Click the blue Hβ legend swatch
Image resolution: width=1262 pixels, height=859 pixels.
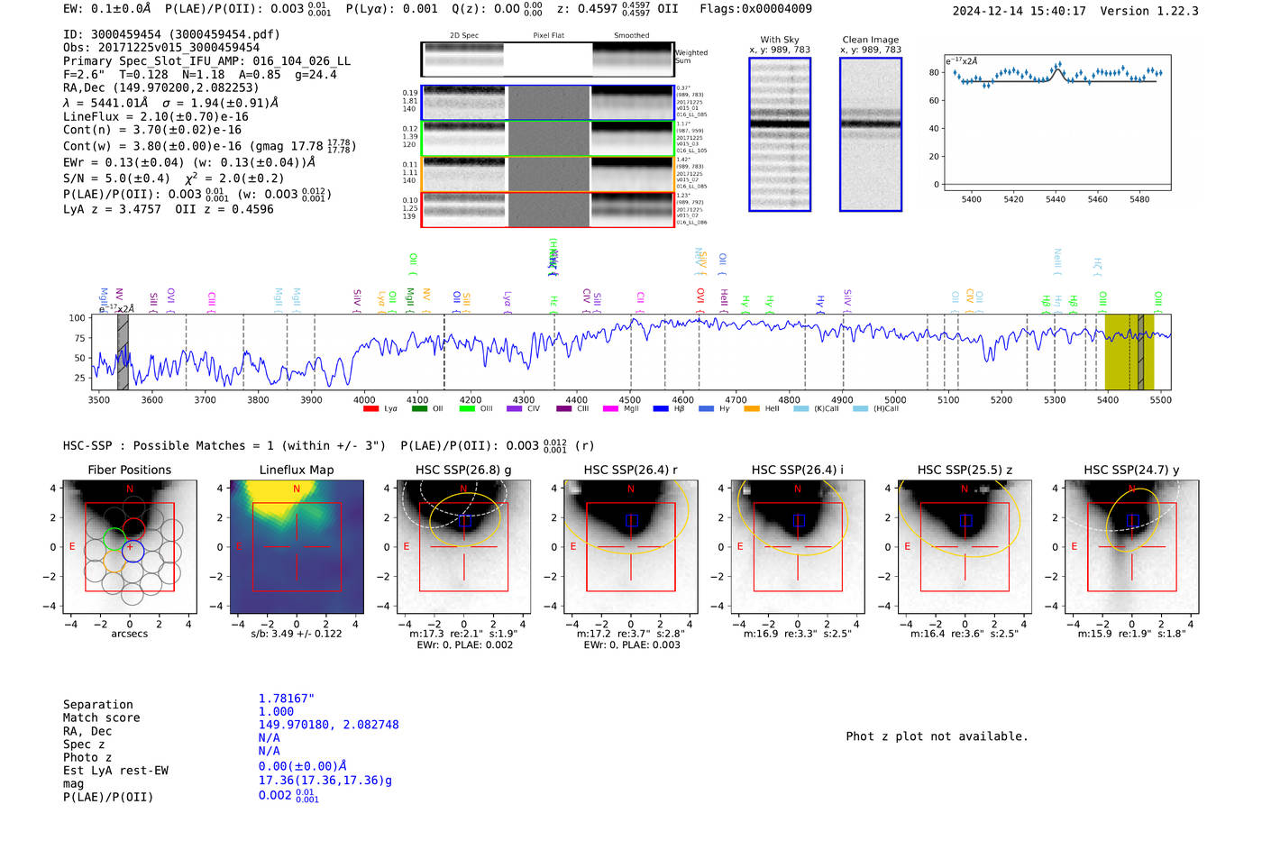(x=661, y=409)
